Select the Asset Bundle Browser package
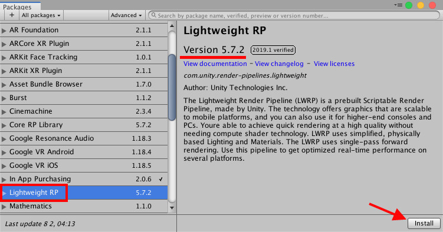 point(84,84)
